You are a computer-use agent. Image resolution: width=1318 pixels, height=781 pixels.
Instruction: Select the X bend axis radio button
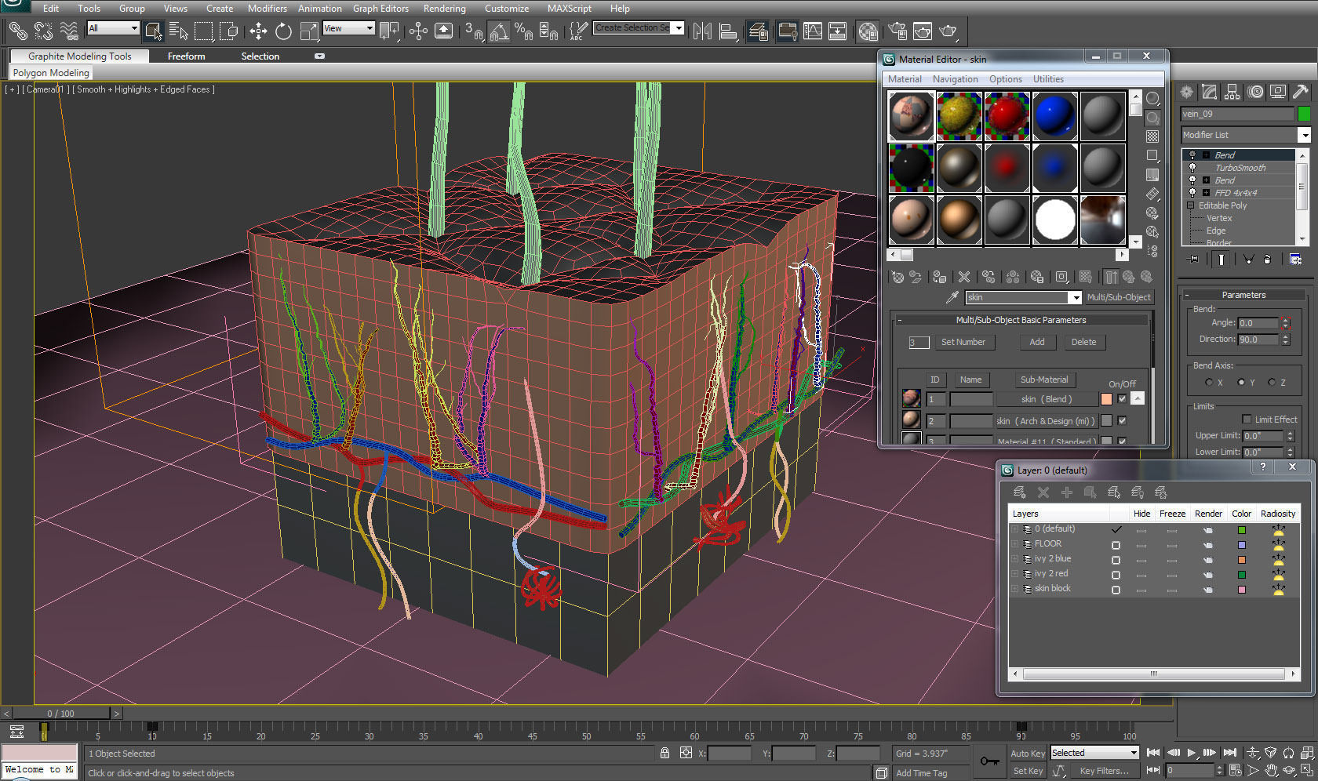click(x=1209, y=383)
